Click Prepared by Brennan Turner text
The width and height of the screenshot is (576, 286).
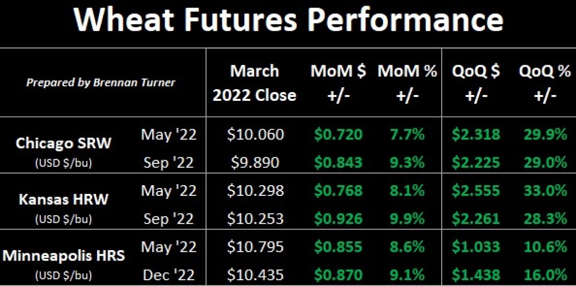pos(101,83)
